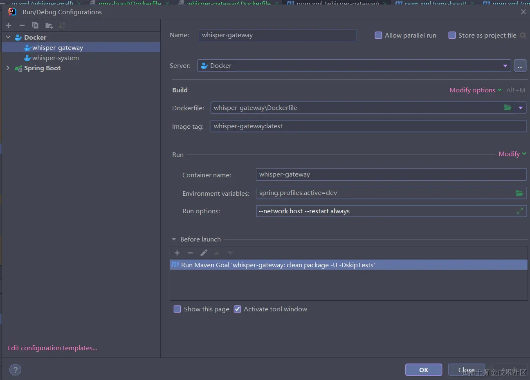
Task: Browse for a Dockerfile with the folder icon
Action: click(508, 107)
